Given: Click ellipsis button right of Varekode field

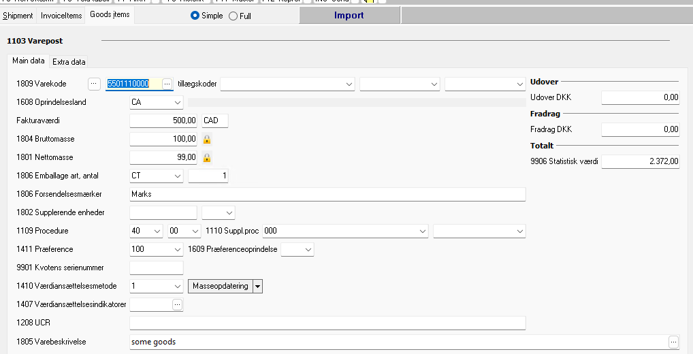Looking at the screenshot, I should [167, 83].
